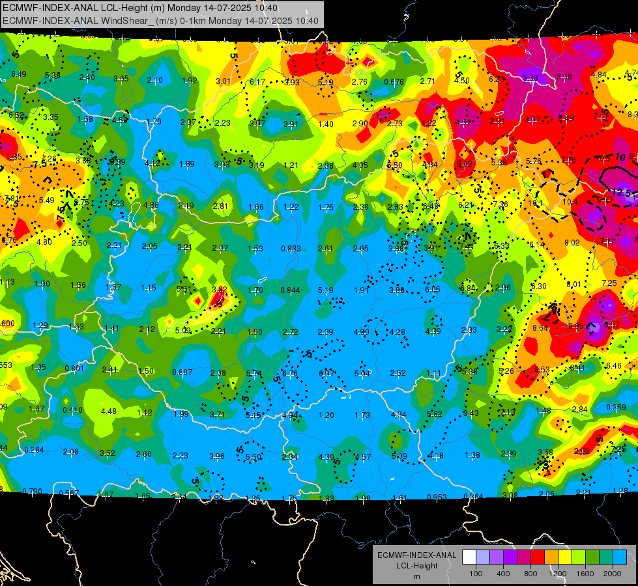Screen dimensions: 638x586
Task: Click wind shear value 5.51
Action: 184,288
